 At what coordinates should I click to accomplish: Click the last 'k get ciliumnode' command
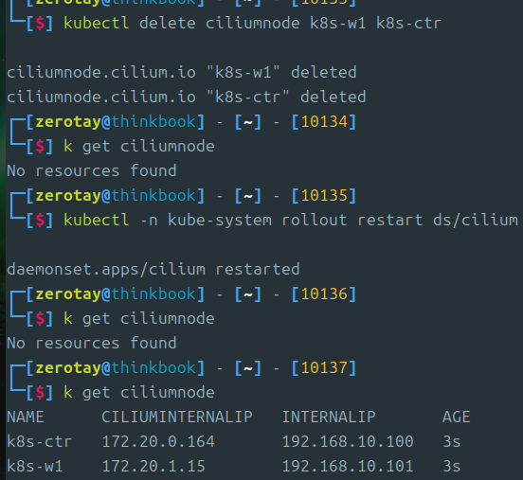(139, 392)
